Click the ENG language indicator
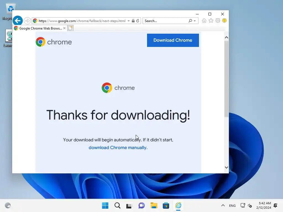283x212 pixels. [x=232, y=206]
